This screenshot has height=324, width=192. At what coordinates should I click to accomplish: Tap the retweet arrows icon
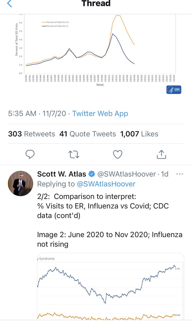(74, 154)
